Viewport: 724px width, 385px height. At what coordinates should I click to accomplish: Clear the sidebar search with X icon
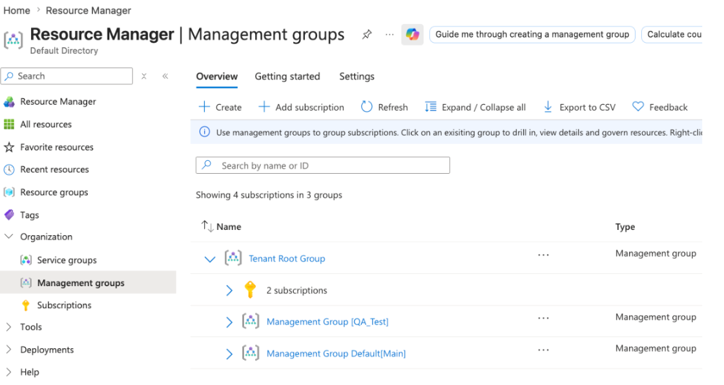tap(144, 76)
